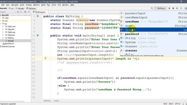Click the run gutter arrow on line 10
Image resolution: width=187 pixels, height=105 pixels.
38,35
